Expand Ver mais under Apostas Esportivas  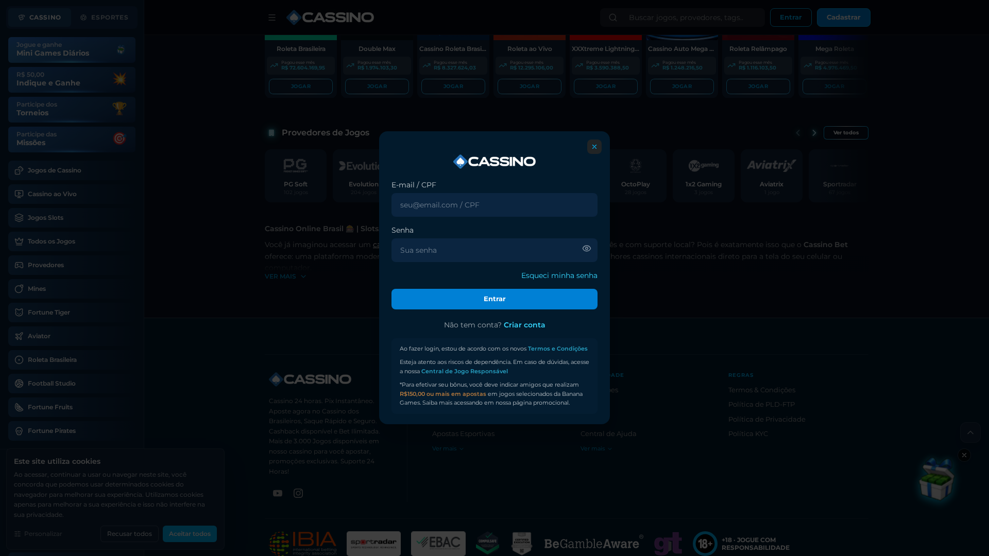[448, 448]
